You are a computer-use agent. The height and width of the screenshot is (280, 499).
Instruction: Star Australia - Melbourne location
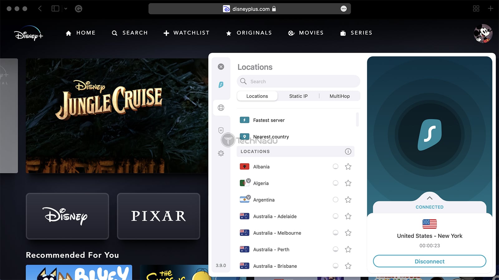[x=348, y=233]
